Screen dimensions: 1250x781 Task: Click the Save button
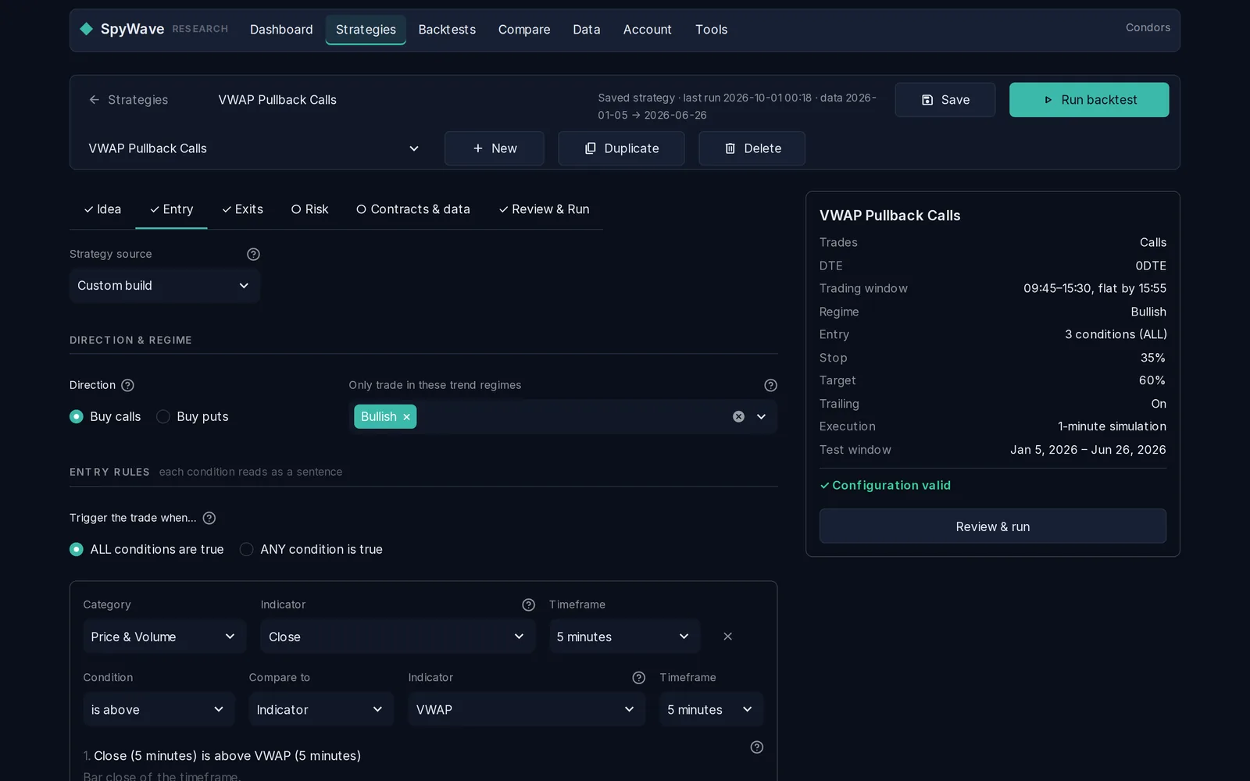(x=945, y=100)
